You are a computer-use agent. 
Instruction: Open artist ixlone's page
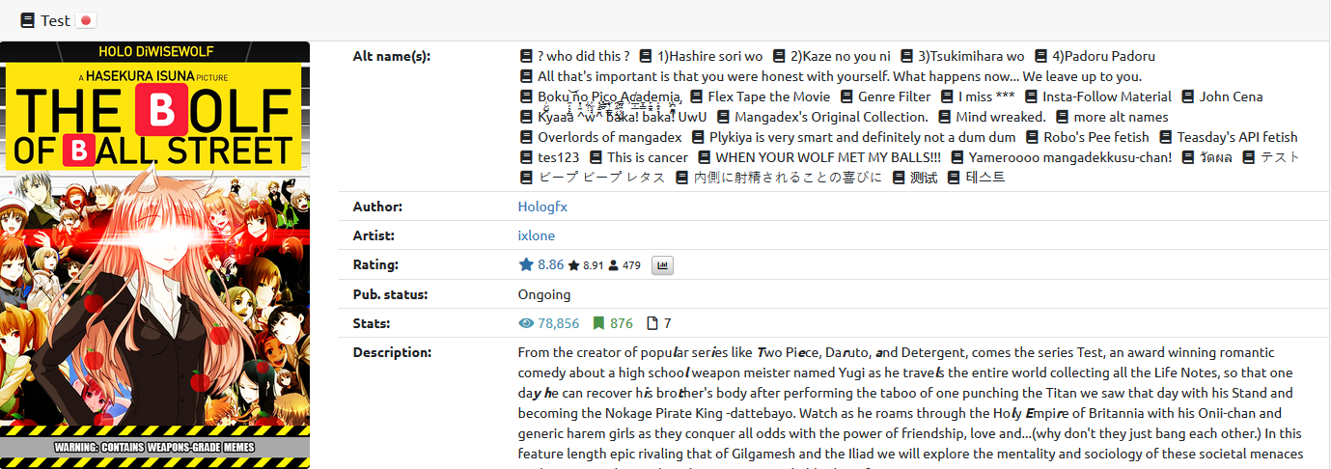(x=536, y=235)
